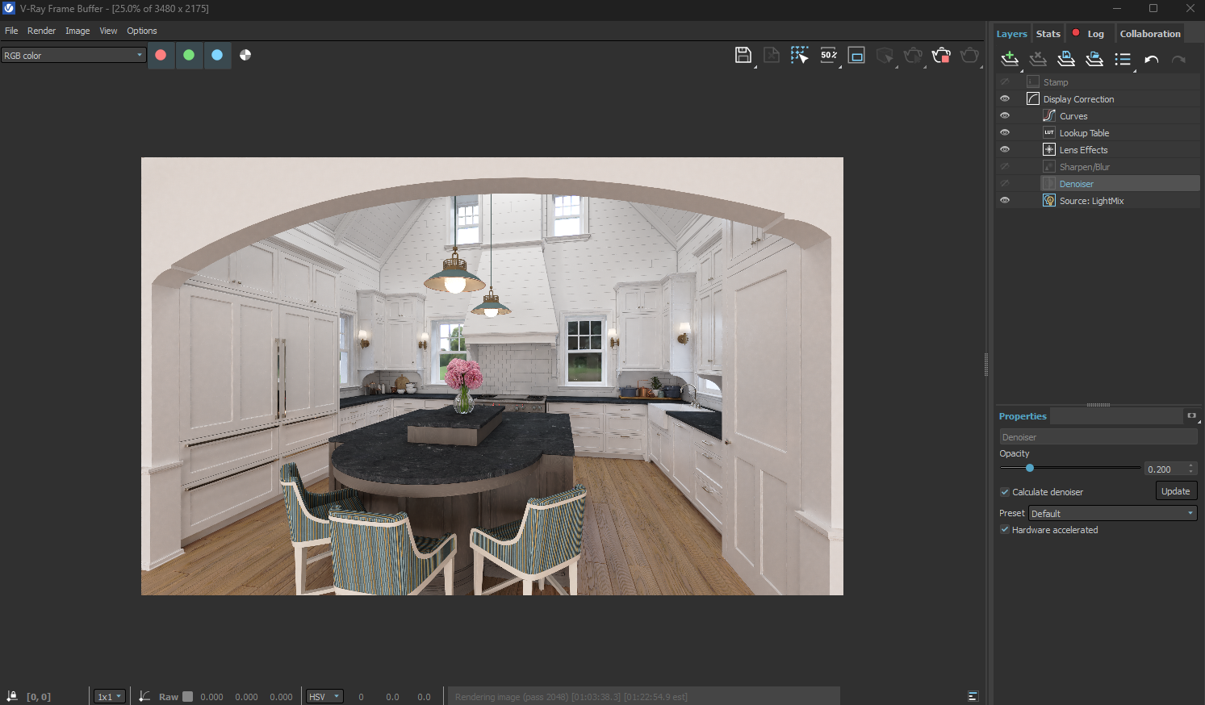
Task: Delete the selected layer
Action: (1038, 59)
